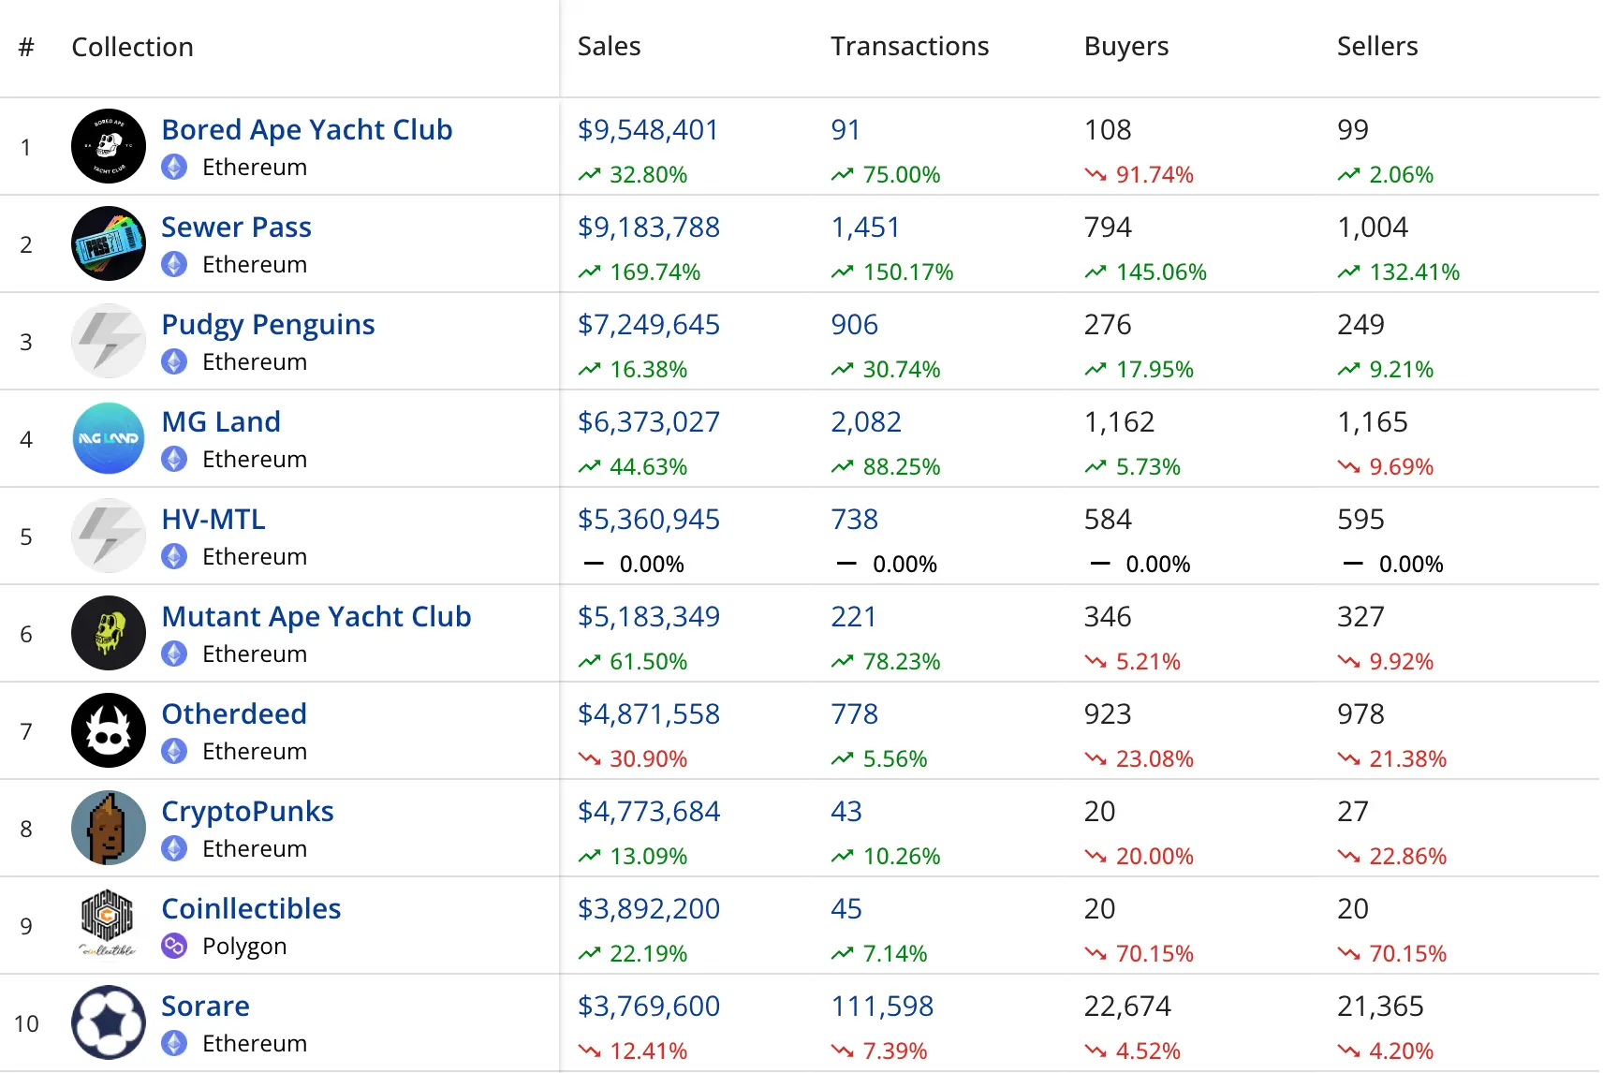Click transactions count 906
1603x1073 pixels.
[854, 324]
